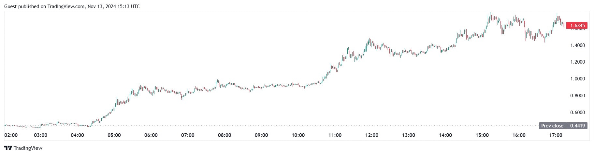Select the 15:00 time axis label
The image size is (594, 155).
[x=482, y=135]
